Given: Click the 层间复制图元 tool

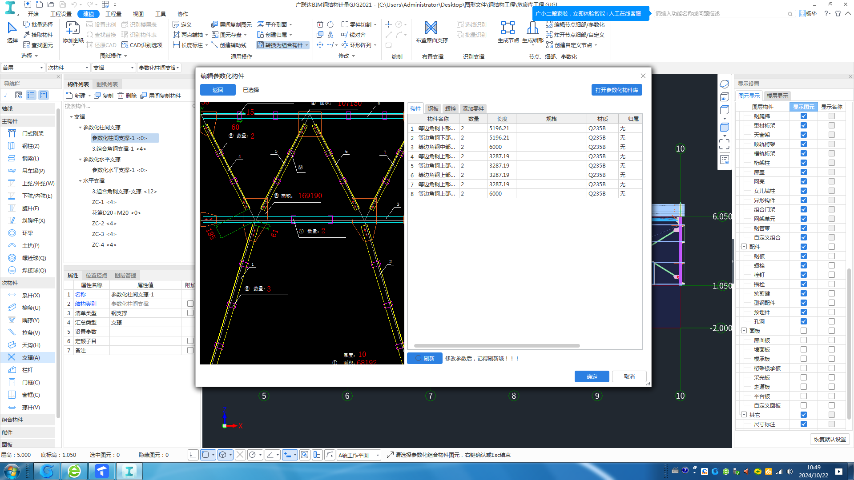Looking at the screenshot, I should [232, 24].
